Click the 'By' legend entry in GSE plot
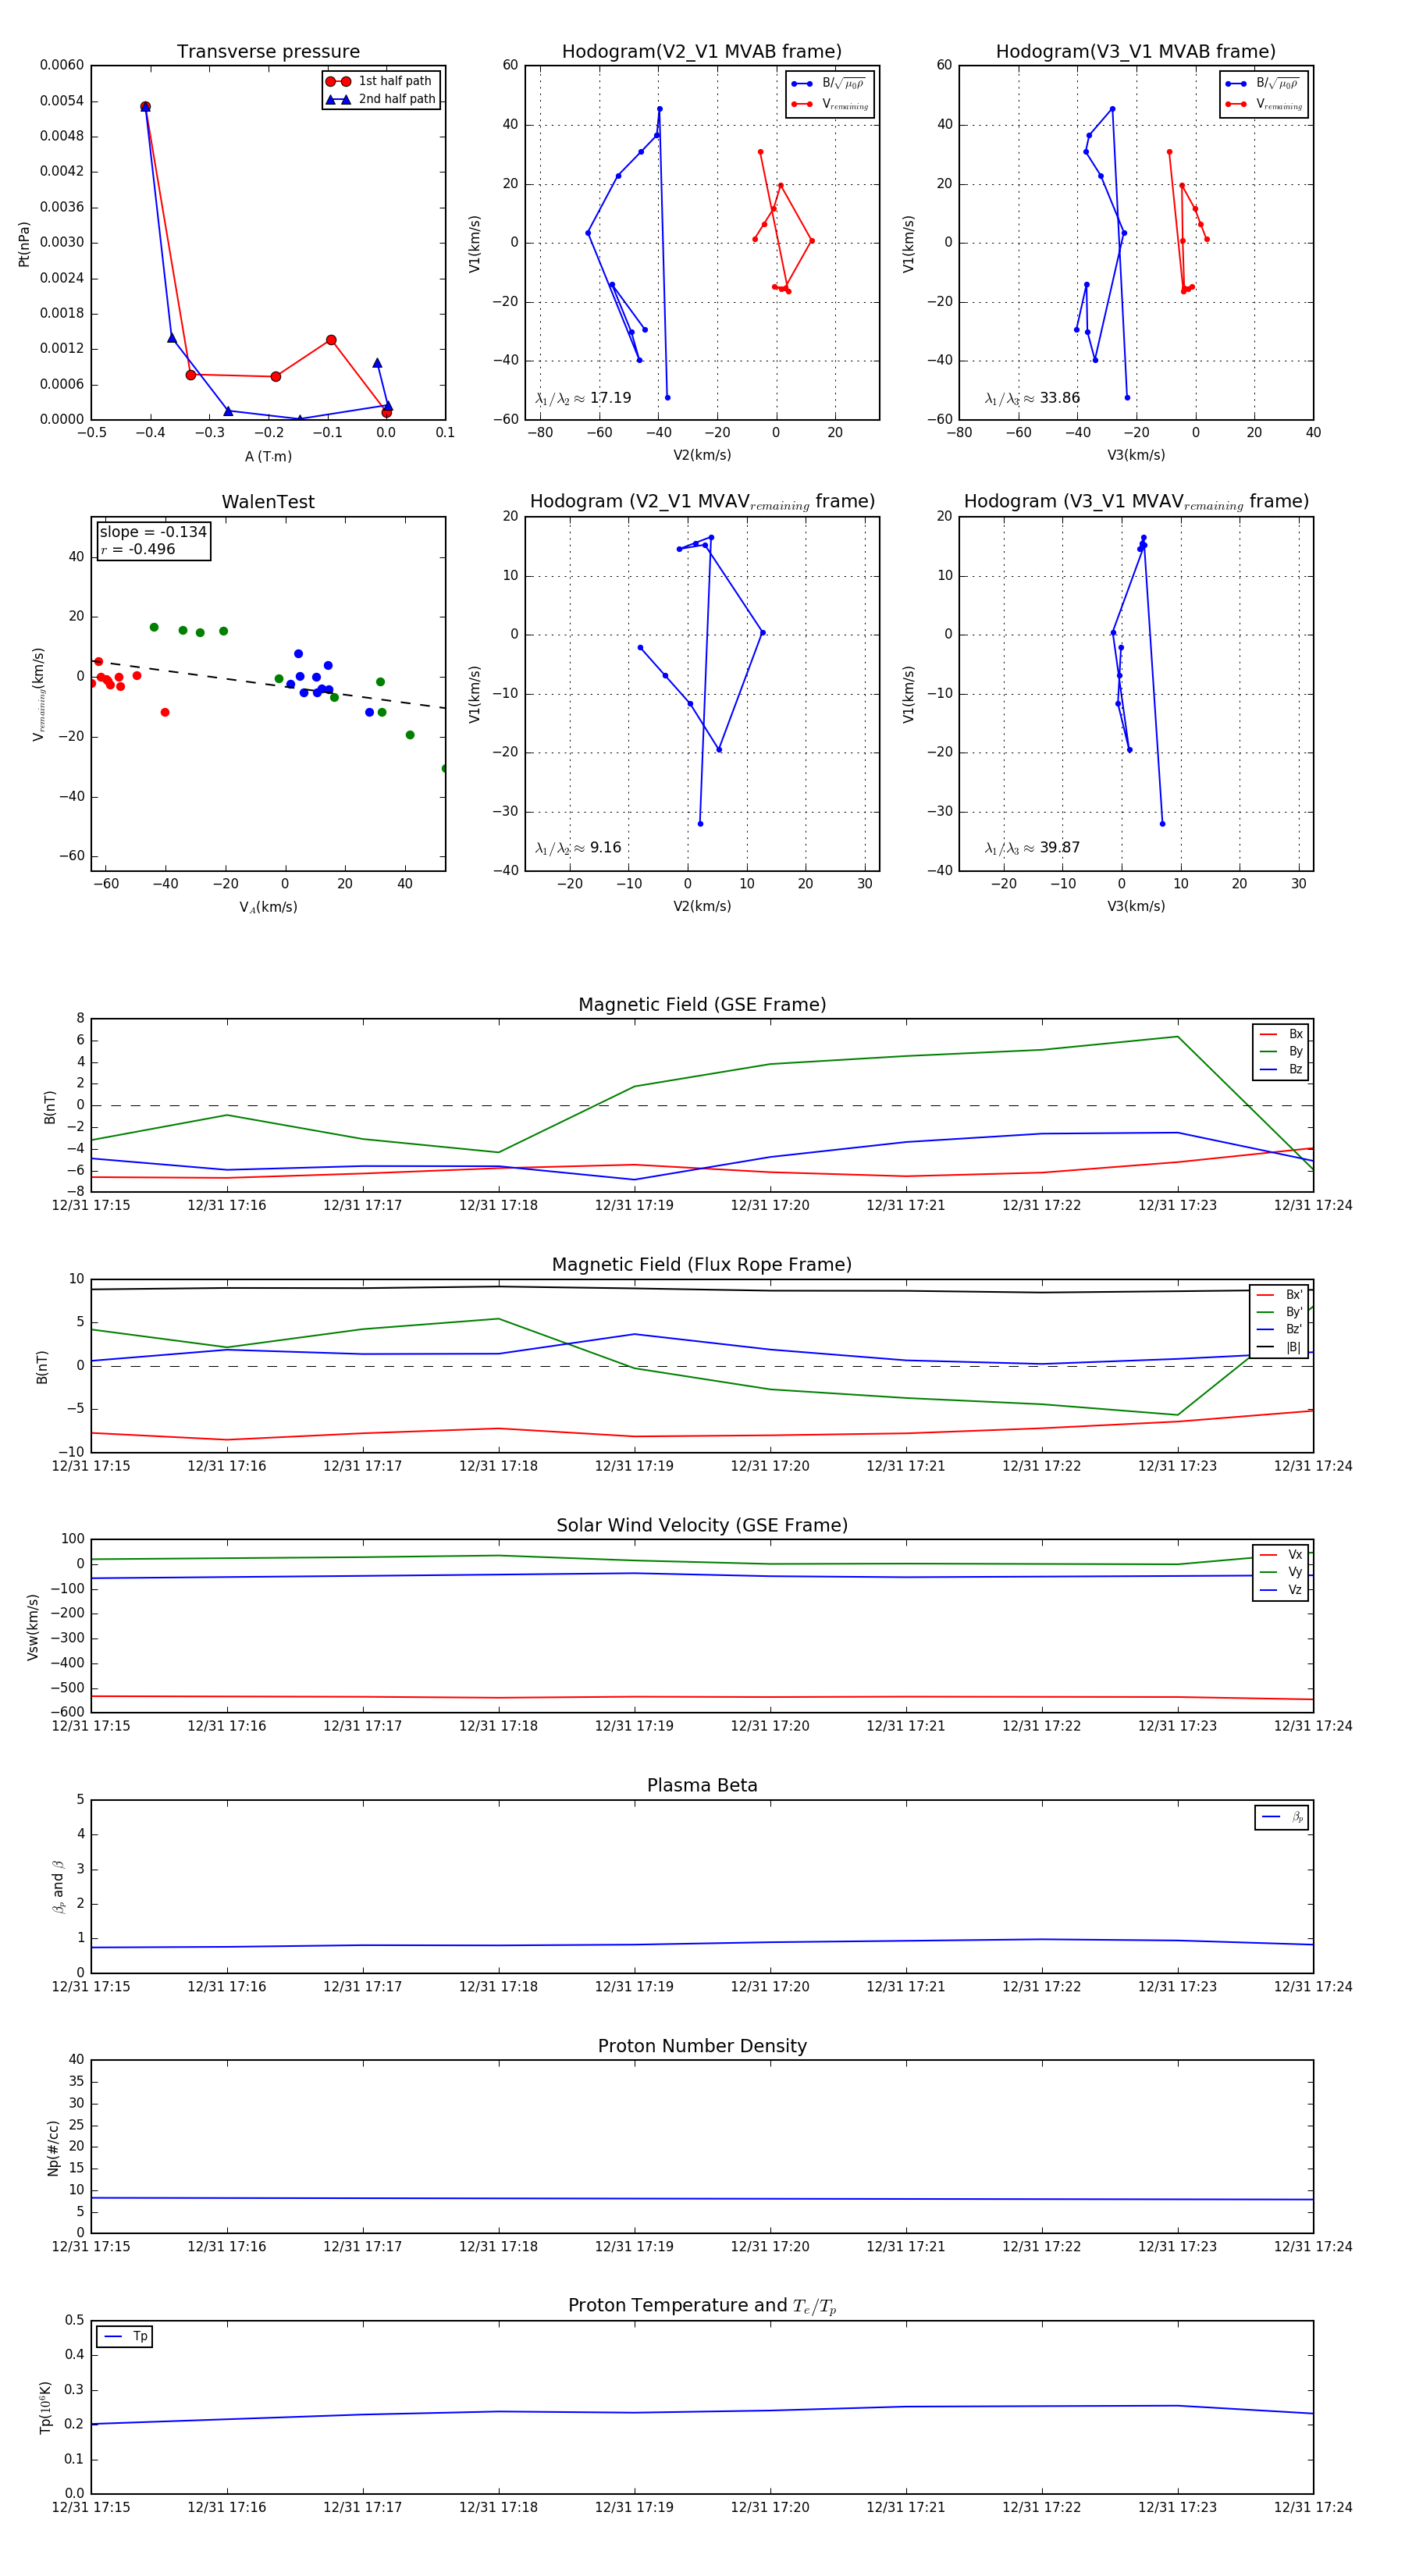 click(1281, 1051)
